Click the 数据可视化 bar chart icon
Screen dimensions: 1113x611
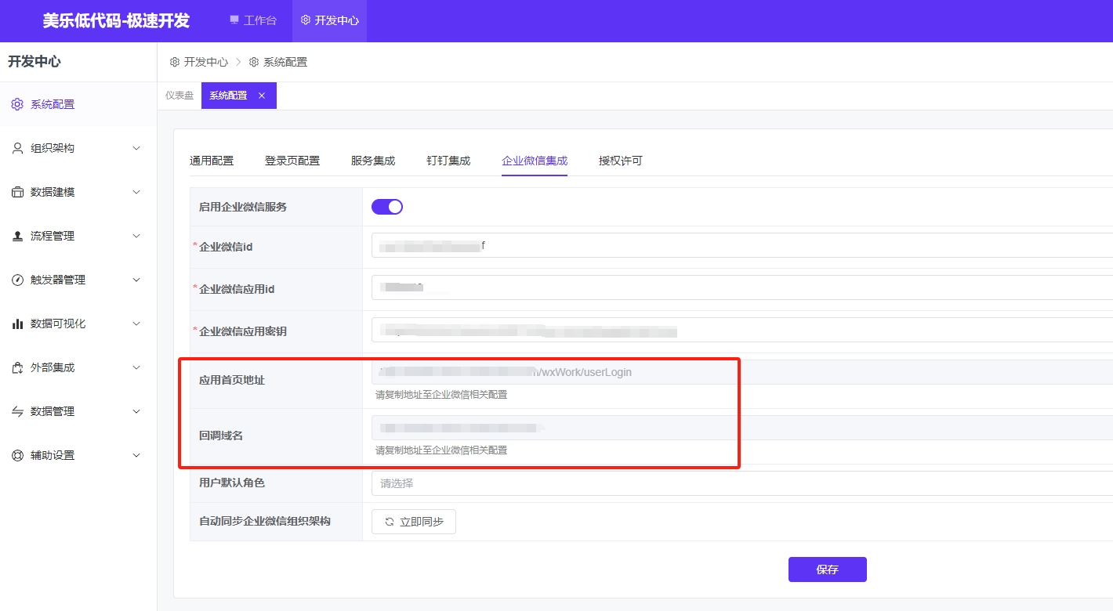coord(17,324)
